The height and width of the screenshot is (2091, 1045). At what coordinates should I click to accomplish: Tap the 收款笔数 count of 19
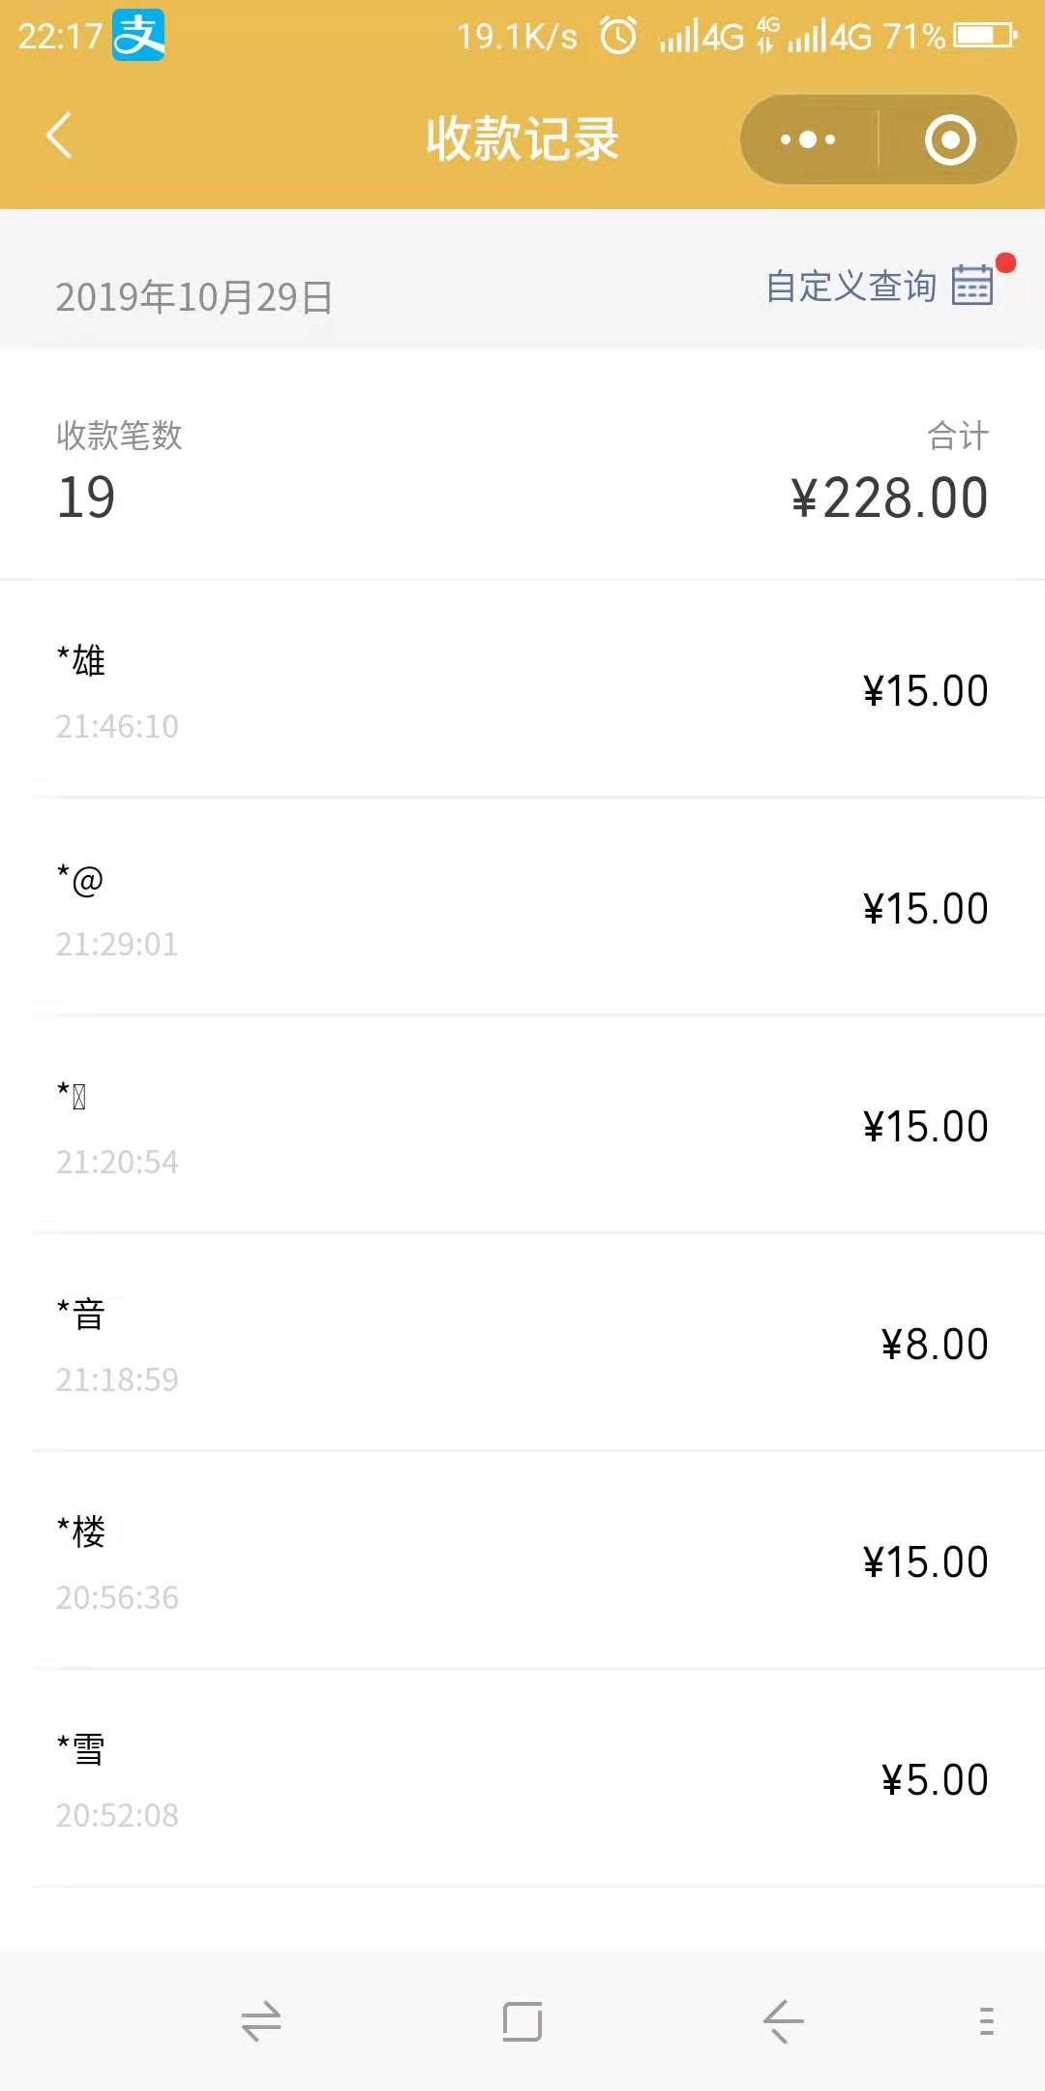[x=87, y=497]
